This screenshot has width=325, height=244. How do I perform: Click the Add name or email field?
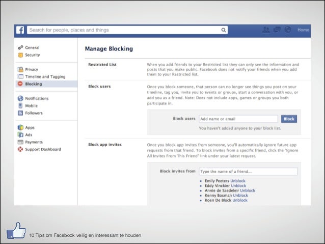(x=238, y=119)
